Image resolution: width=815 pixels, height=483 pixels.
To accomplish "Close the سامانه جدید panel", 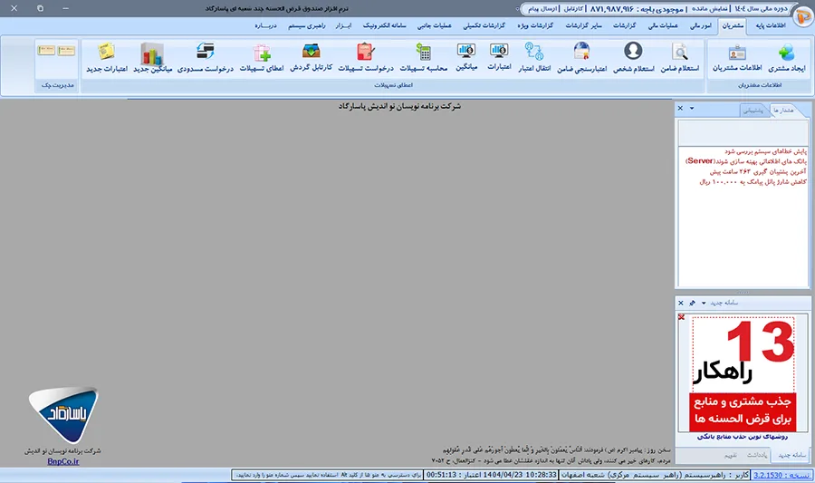I will point(681,303).
